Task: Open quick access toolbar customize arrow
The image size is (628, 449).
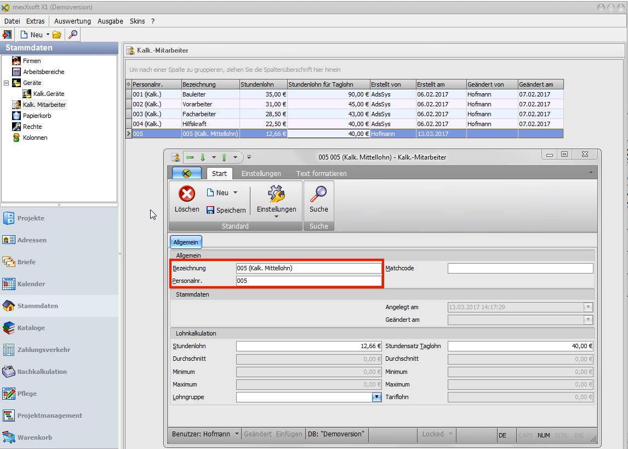Action: pos(249,157)
